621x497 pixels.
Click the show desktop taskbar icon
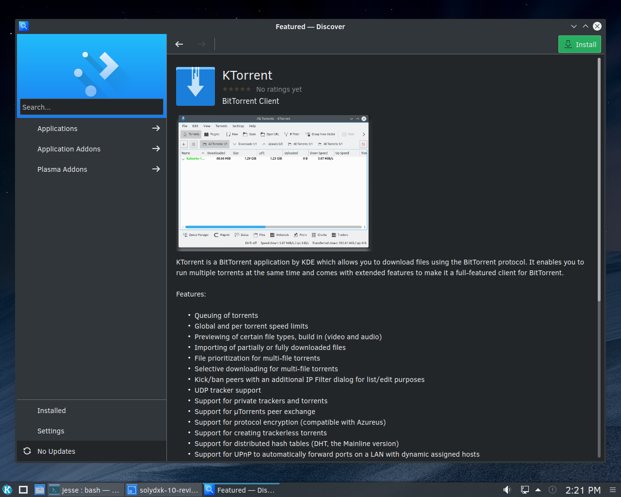point(23,490)
